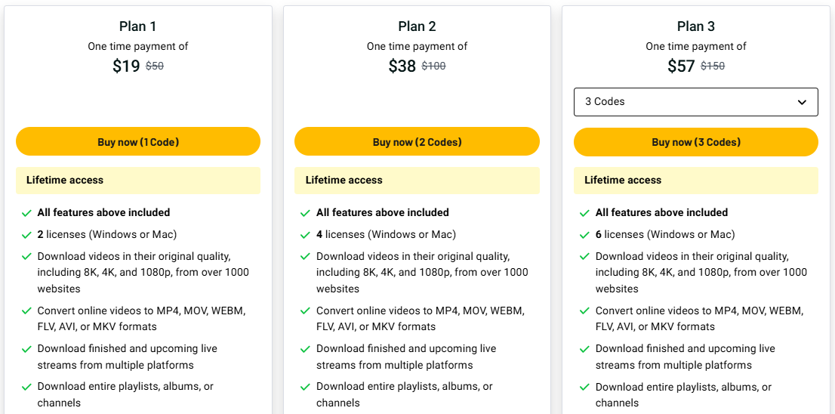
Task: Click the chevron arrow in codes selector
Action: pyautogui.click(x=802, y=103)
